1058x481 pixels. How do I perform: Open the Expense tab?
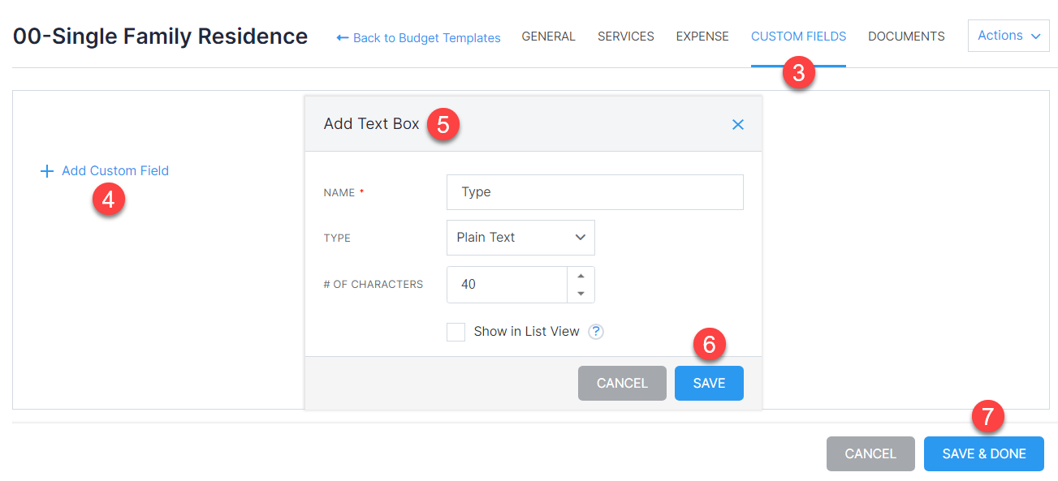point(702,37)
